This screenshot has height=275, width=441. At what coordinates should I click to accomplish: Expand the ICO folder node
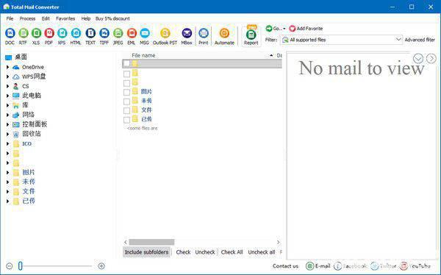(8, 143)
